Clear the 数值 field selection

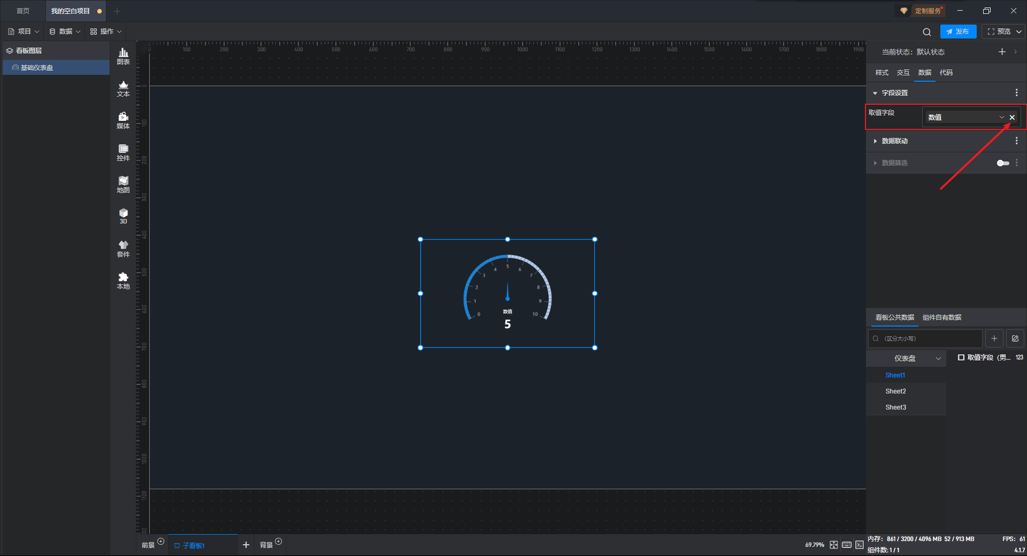pos(1012,118)
